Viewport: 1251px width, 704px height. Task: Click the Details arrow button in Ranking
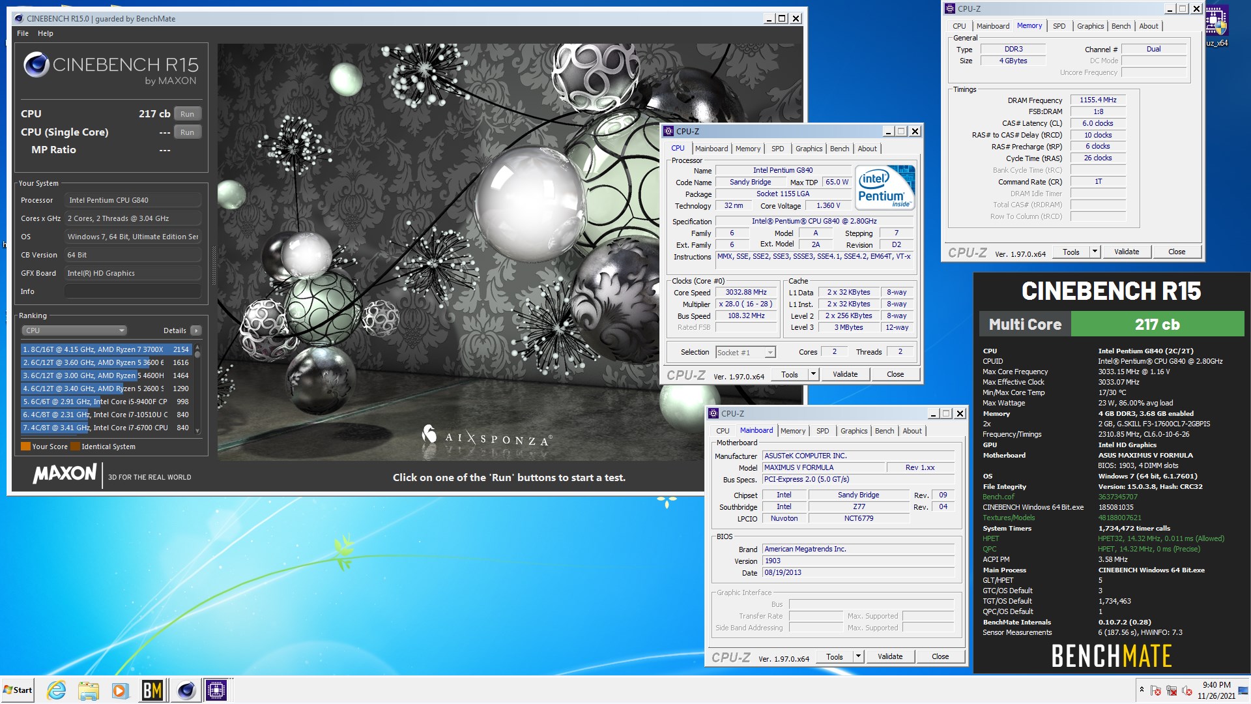click(x=195, y=330)
